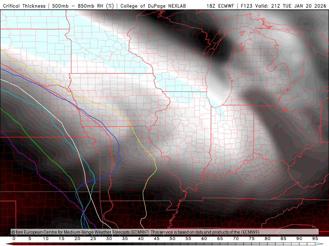Click the "70" value on the color scale
The width and height of the screenshot is (329, 246).
pos(236,239)
